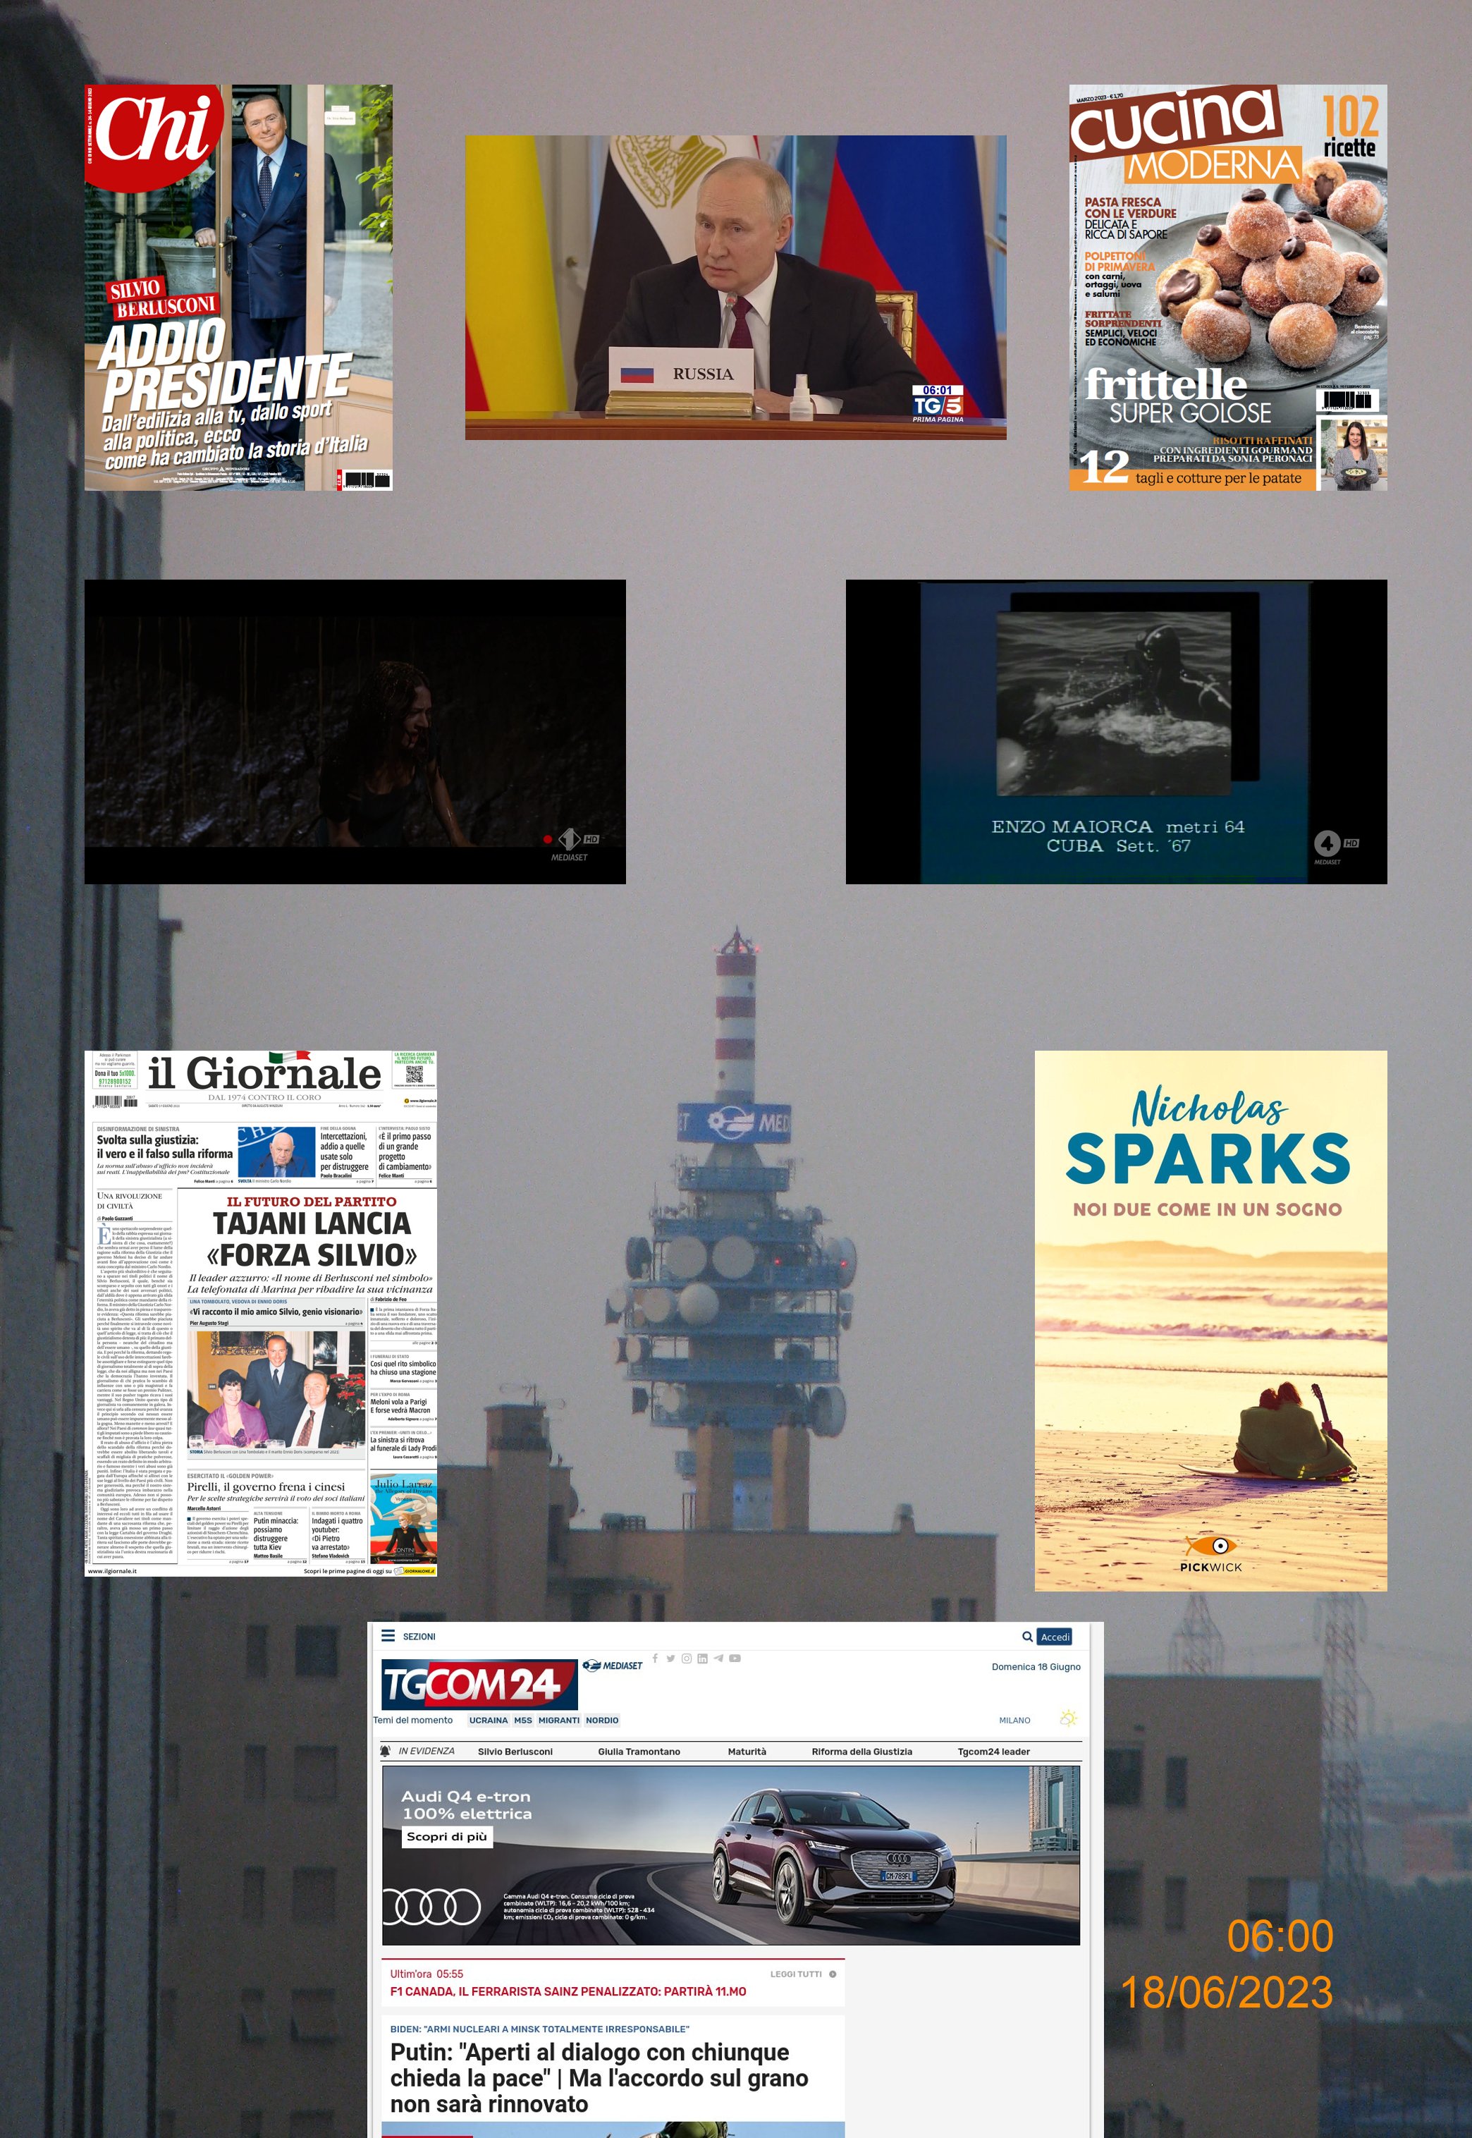
Task: Open the TG5 Prima Pagina Putin video frame
Action: click(735, 287)
